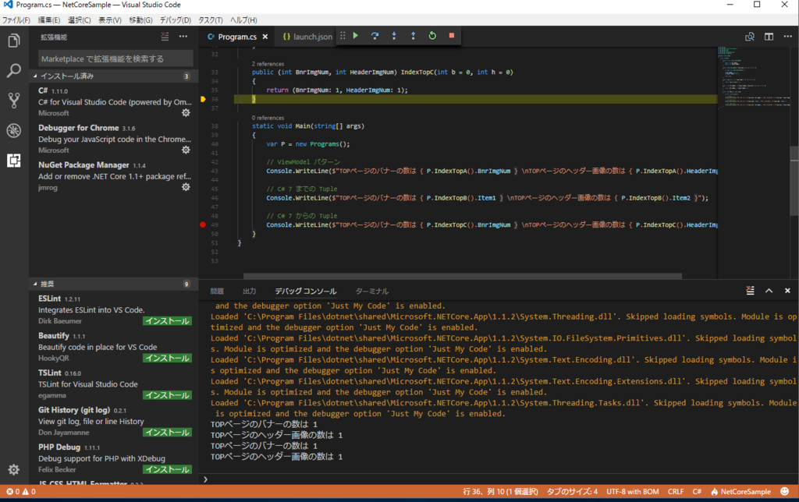Switch to the Terminal panel tab
Image resolution: width=799 pixels, height=502 pixels.
372,292
